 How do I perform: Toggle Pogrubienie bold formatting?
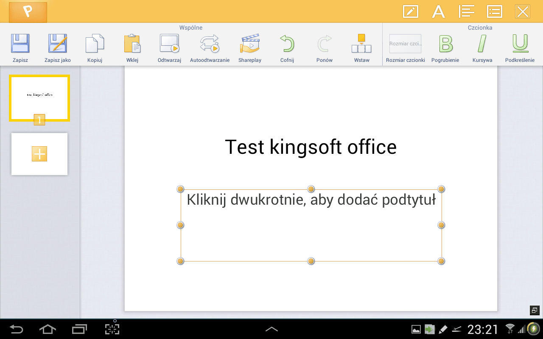[445, 44]
